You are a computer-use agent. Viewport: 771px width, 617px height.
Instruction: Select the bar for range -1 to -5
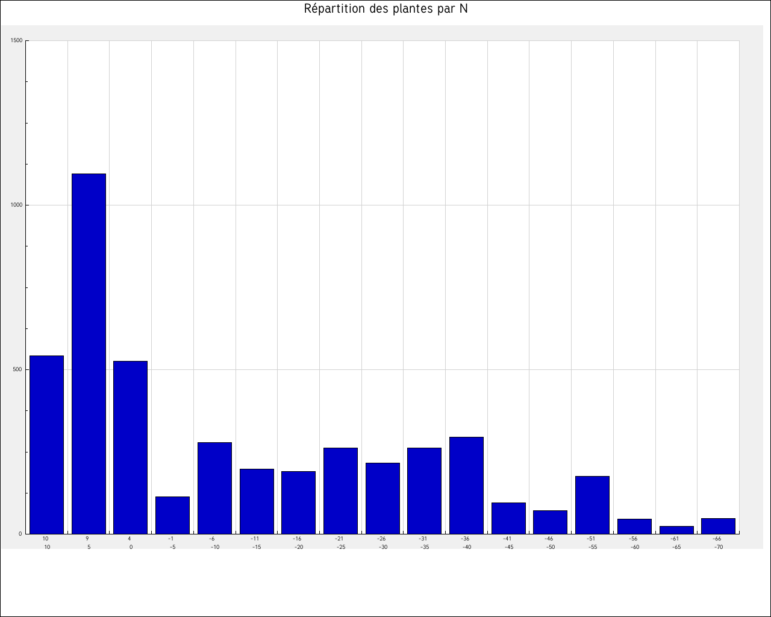[172, 515]
